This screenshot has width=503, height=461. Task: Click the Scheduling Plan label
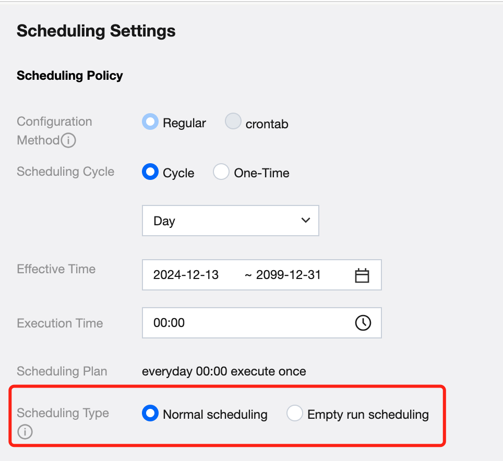[62, 371]
